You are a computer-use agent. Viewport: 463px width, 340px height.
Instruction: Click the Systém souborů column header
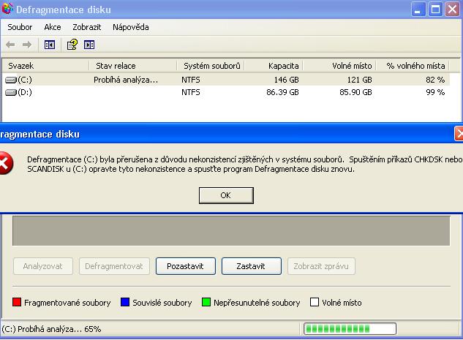click(211, 66)
